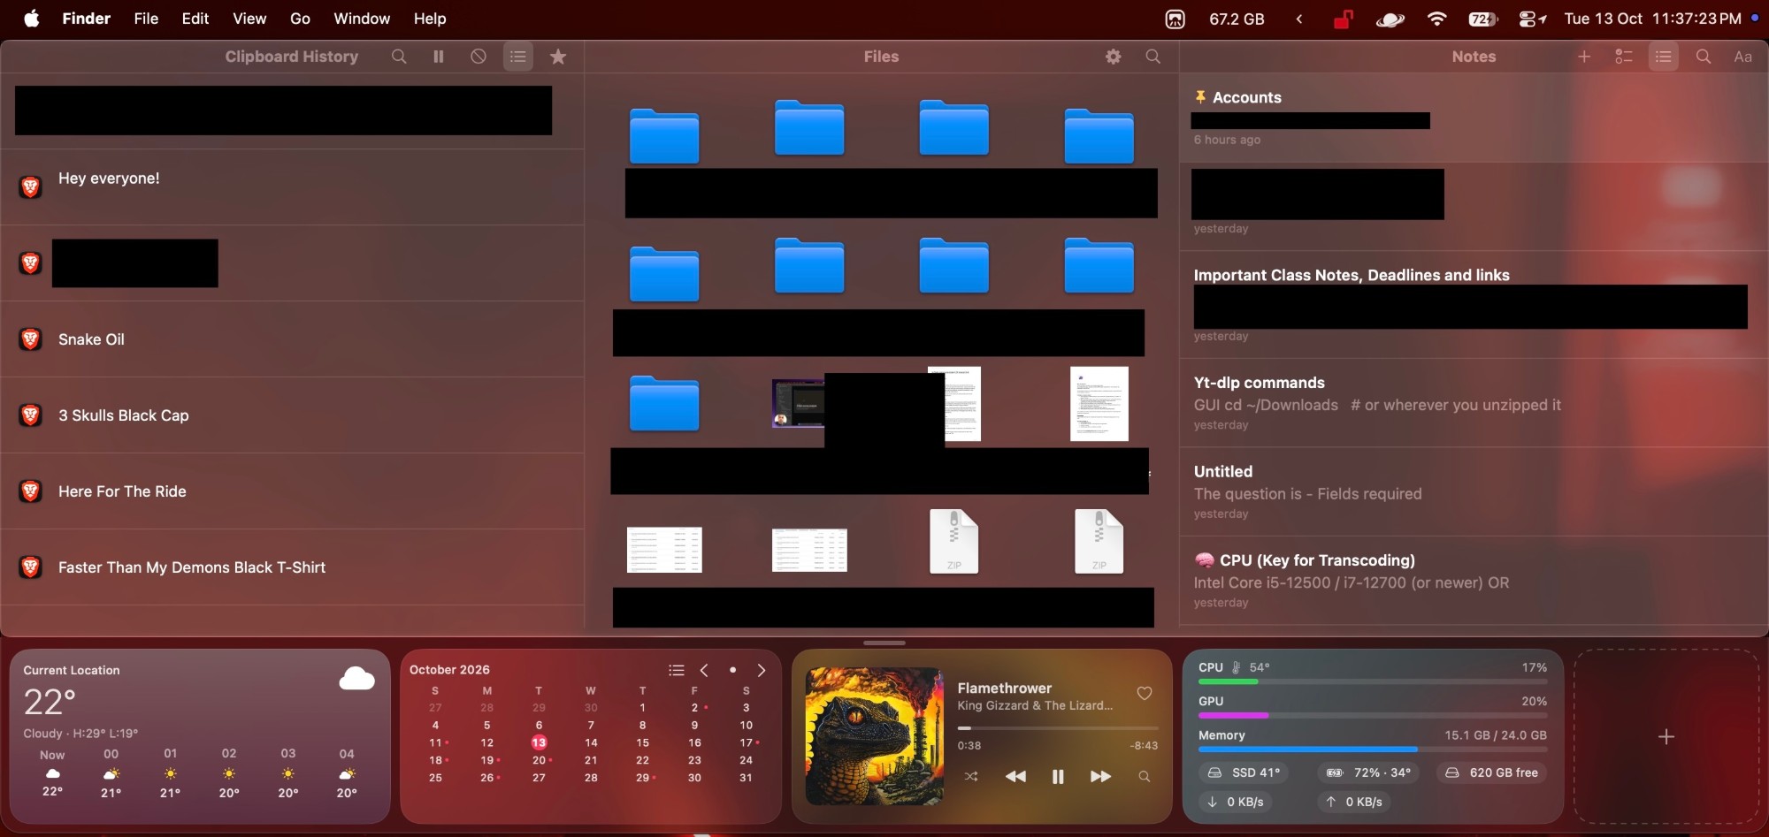The height and width of the screenshot is (837, 1769).
Task: Add a widget with the plus placeholder
Action: (1666, 736)
